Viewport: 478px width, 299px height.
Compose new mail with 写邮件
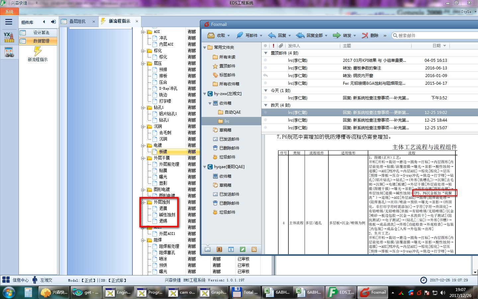[x=247, y=36]
